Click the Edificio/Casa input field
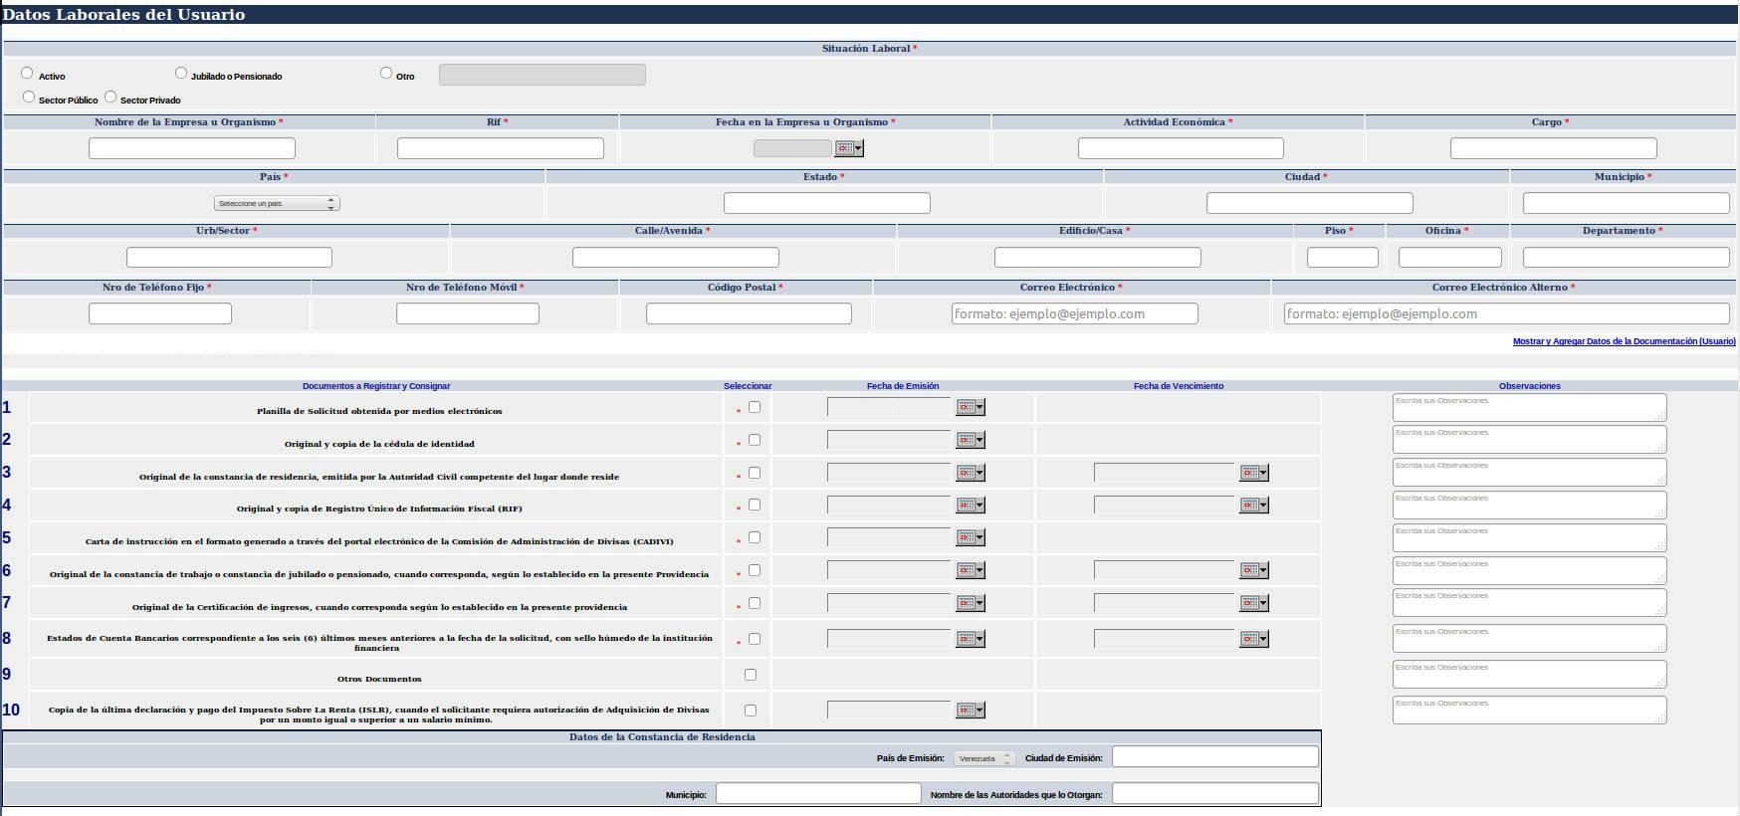 (x=1098, y=257)
